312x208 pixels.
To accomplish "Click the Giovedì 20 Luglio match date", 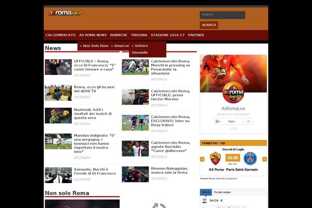I will [233, 149].
